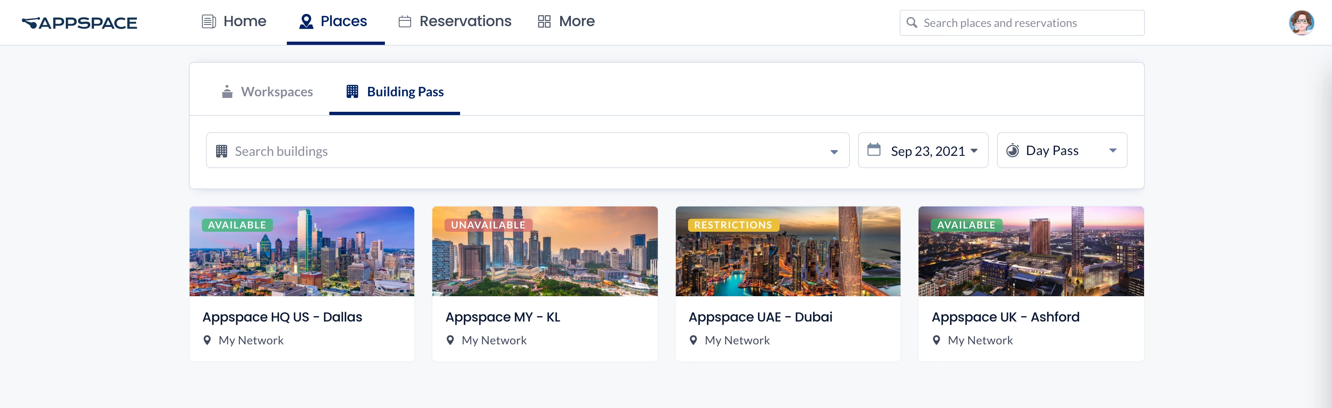Click the UNAVAILABLE badge on KL card
The image size is (1332, 408).
point(488,225)
